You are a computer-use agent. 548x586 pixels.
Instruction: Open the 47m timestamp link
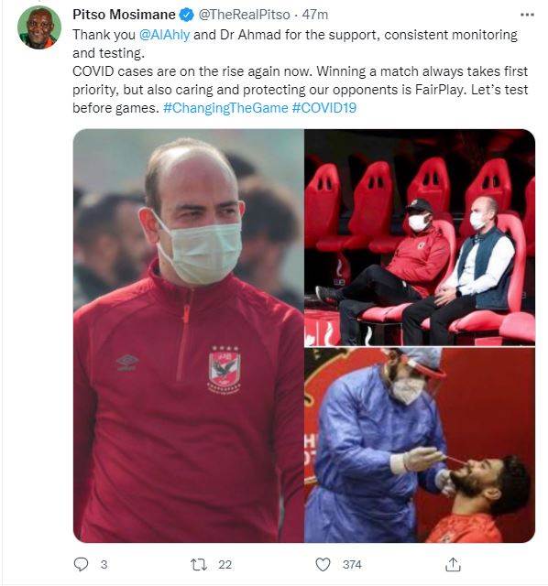pos(315,15)
